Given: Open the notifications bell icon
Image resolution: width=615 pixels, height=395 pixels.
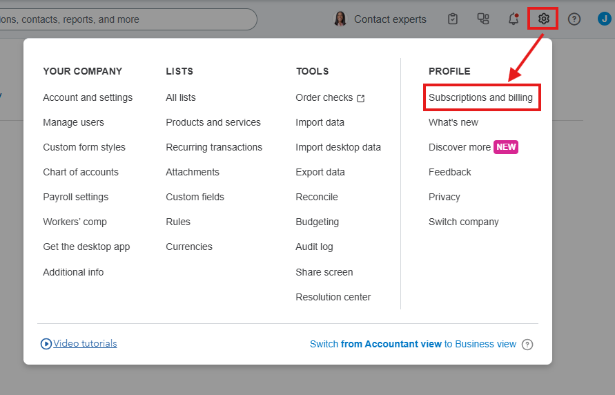Looking at the screenshot, I should pos(513,19).
